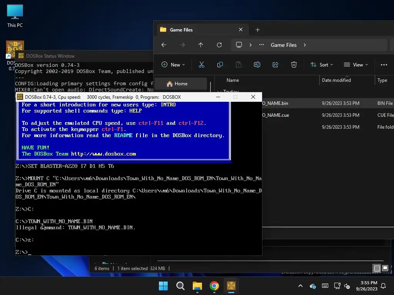
Task: Add a new File Explorer tab
Action: [x=257, y=30]
